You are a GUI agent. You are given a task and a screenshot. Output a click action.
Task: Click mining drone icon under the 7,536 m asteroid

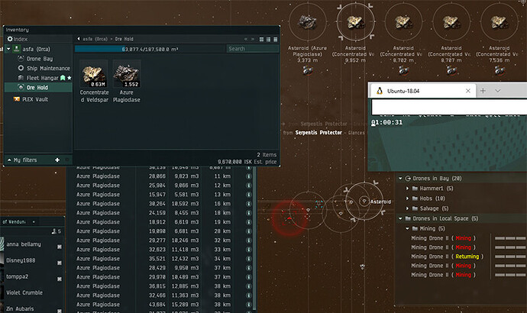click(x=500, y=70)
